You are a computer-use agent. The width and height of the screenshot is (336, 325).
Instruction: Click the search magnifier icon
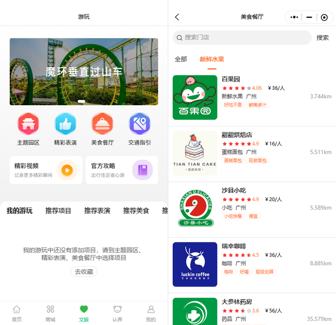179,37
